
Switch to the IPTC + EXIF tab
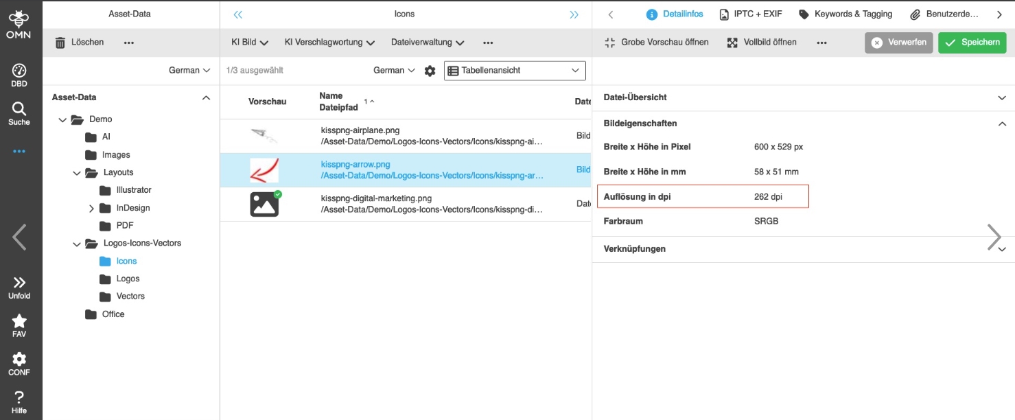[750, 14]
